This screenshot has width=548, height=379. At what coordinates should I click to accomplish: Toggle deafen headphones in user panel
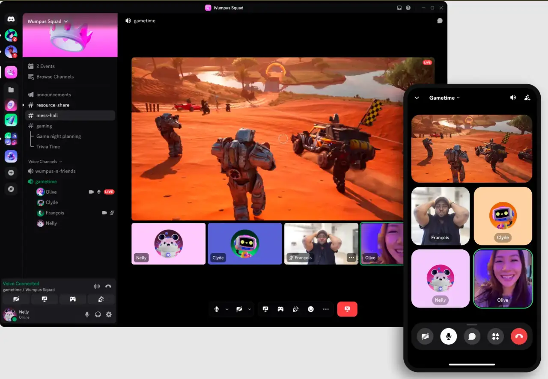[98, 314]
